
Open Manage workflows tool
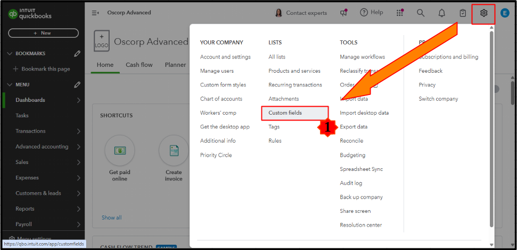[x=363, y=57]
